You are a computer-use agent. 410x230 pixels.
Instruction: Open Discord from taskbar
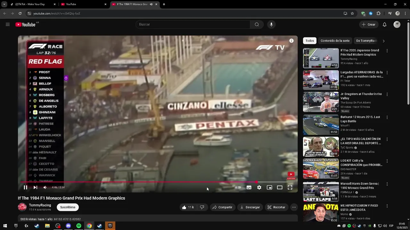tap(68, 226)
